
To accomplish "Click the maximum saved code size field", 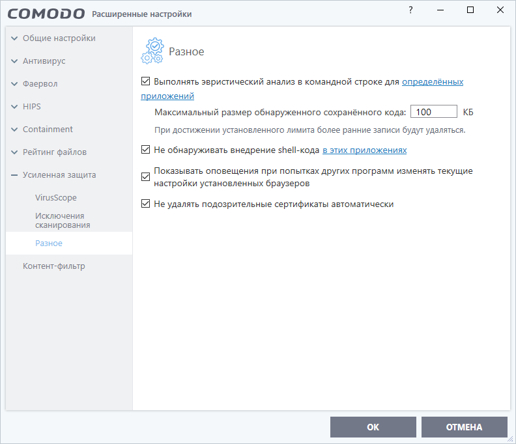I will coord(433,112).
